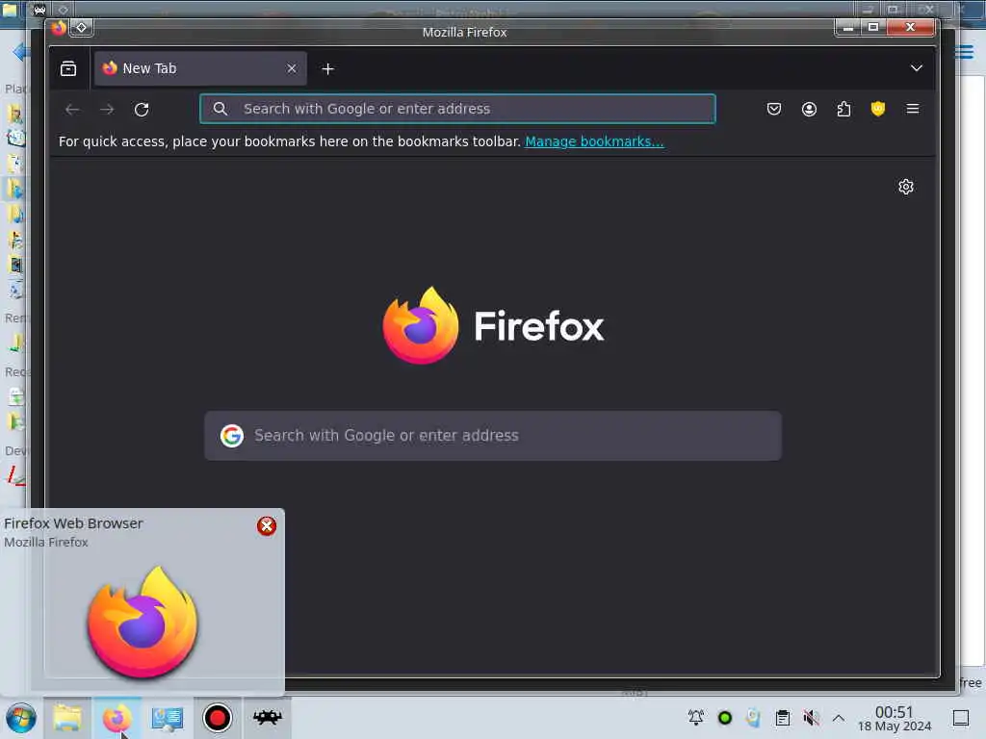
Task: Click the show desktop button in tray
Action: point(960,718)
